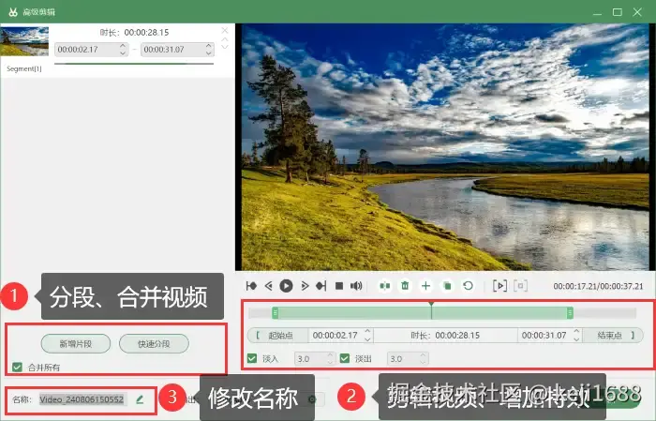Decrease the timeline start point time
This screenshot has height=421, width=656.
click(x=367, y=338)
